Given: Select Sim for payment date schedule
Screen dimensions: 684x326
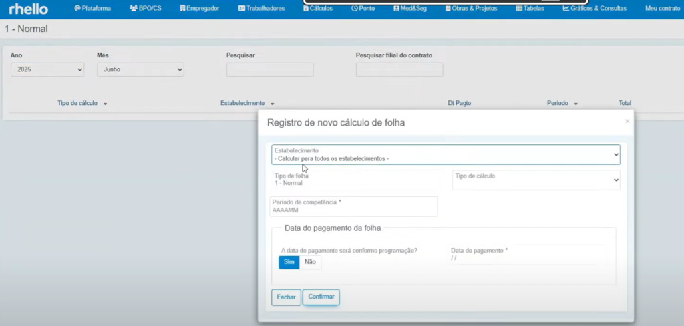Looking at the screenshot, I should tap(289, 262).
